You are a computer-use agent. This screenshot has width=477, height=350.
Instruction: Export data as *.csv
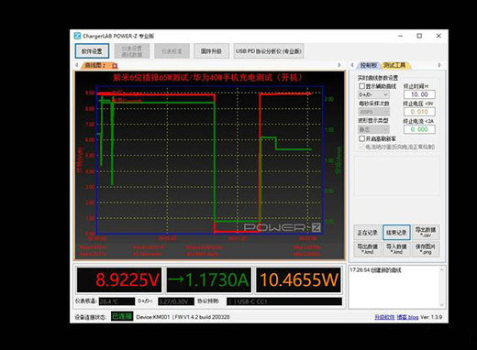tap(426, 233)
